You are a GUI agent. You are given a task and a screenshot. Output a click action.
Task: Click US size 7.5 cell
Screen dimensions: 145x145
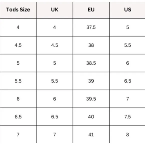(127, 116)
